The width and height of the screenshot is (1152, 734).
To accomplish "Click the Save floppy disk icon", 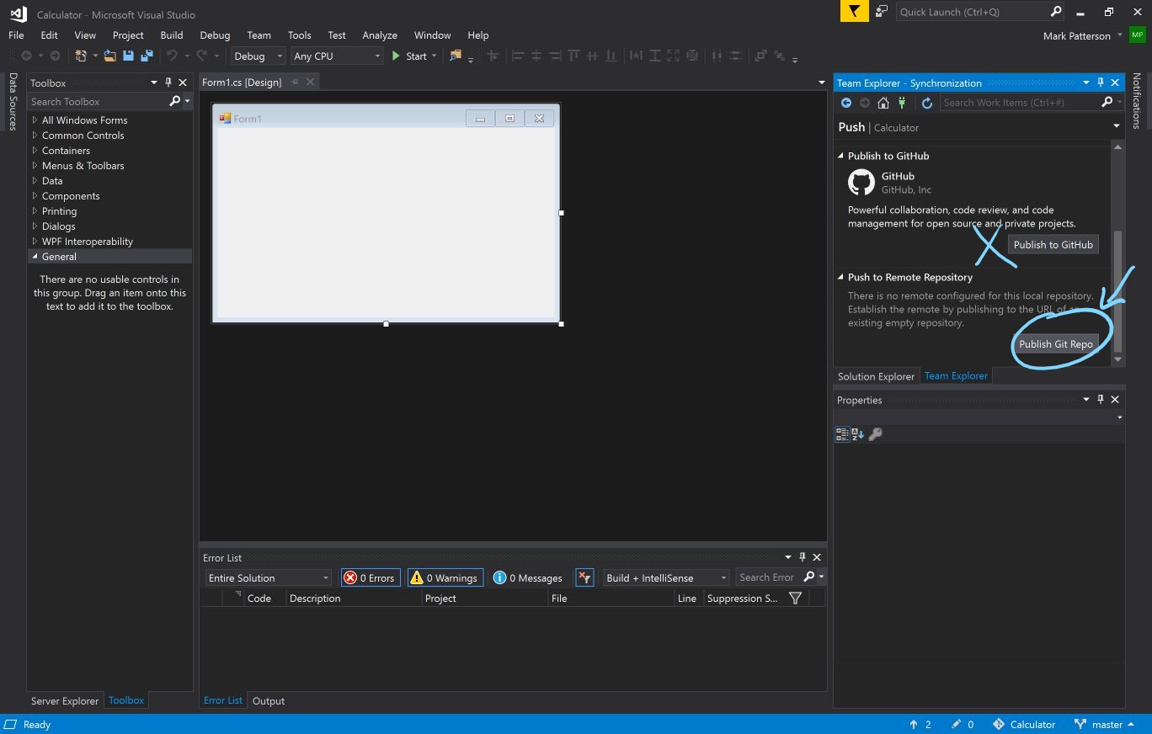I will point(128,56).
